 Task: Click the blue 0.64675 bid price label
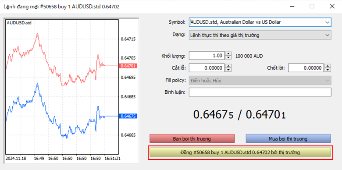[x=128, y=116]
